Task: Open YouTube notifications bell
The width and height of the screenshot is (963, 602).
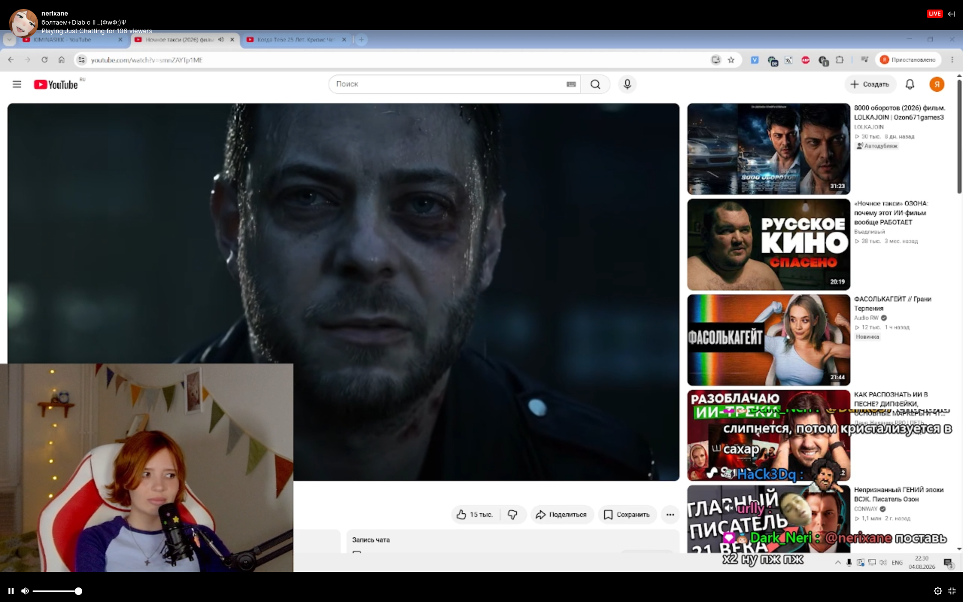Action: pos(910,84)
